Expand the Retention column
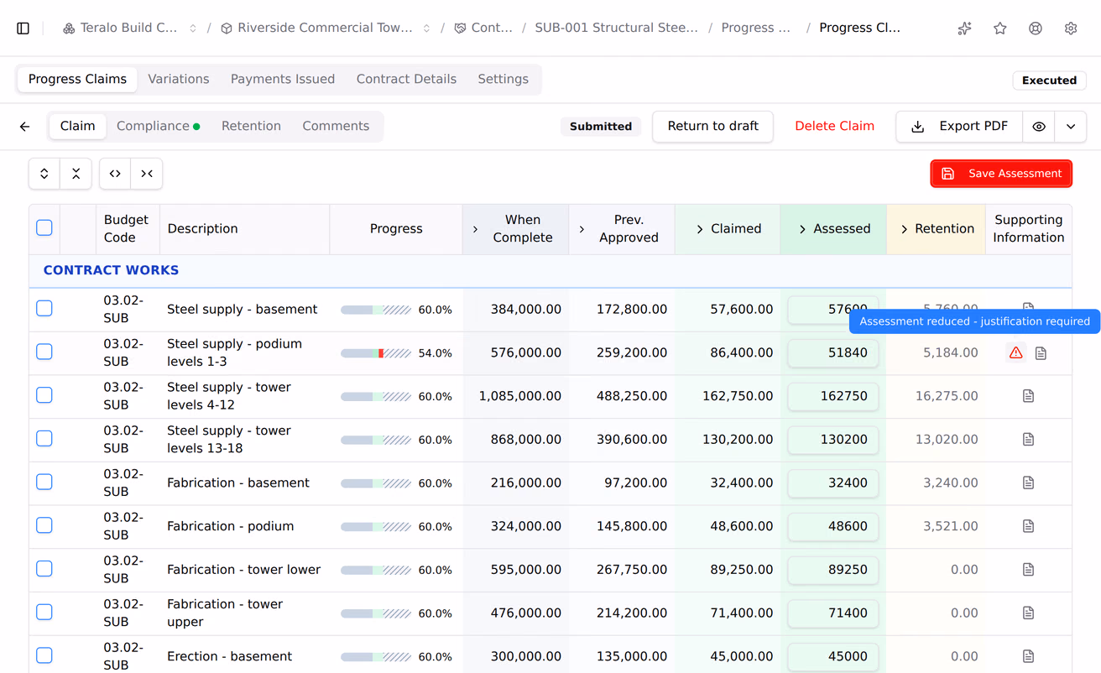Screen dimensions: 1101x673 tap(905, 229)
